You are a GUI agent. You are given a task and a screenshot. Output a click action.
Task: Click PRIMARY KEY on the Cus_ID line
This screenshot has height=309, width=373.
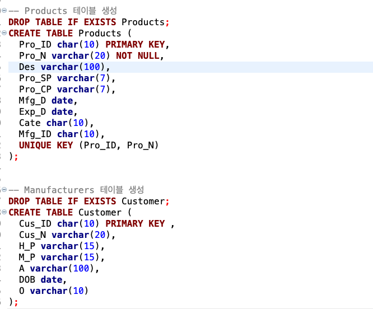135,224
